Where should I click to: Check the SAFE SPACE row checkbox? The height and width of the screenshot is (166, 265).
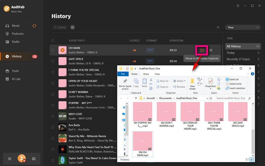click(53, 61)
